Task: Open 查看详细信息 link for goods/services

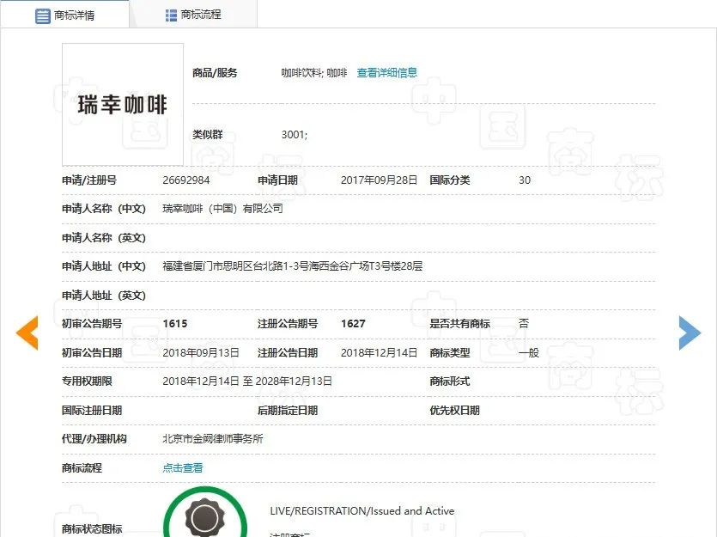Action: point(387,73)
